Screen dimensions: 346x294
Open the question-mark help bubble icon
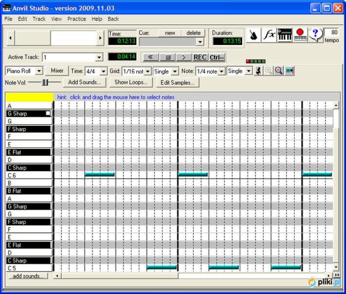[x=316, y=35]
